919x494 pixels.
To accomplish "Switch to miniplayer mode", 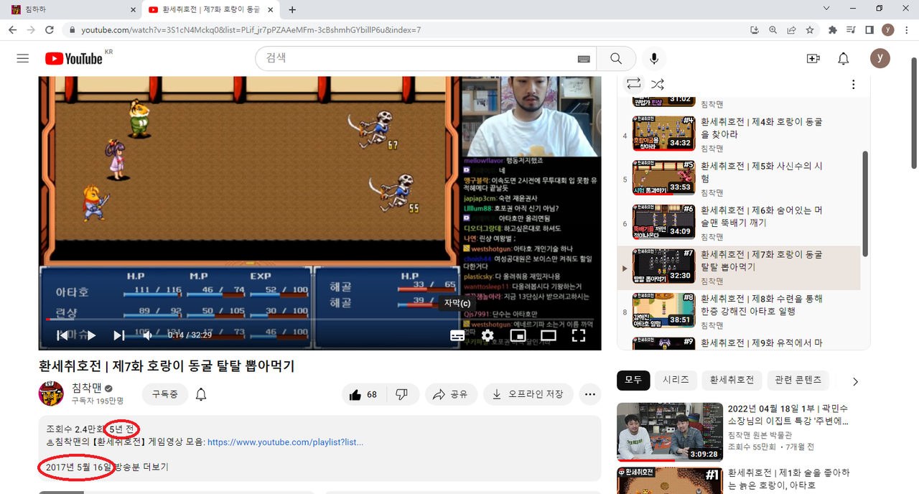I will tap(518, 335).
